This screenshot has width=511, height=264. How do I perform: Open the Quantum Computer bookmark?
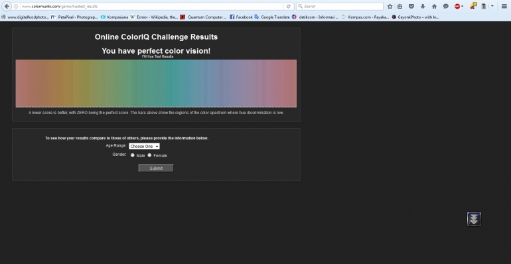[203, 17]
